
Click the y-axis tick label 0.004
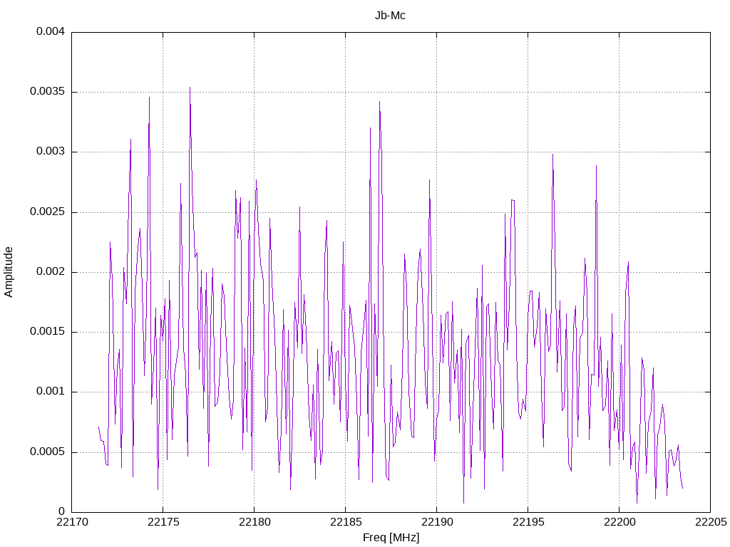click(51, 31)
